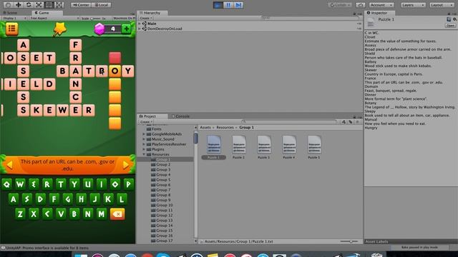
Task: Tap the A key on game keyboard
Action: tap(13, 199)
